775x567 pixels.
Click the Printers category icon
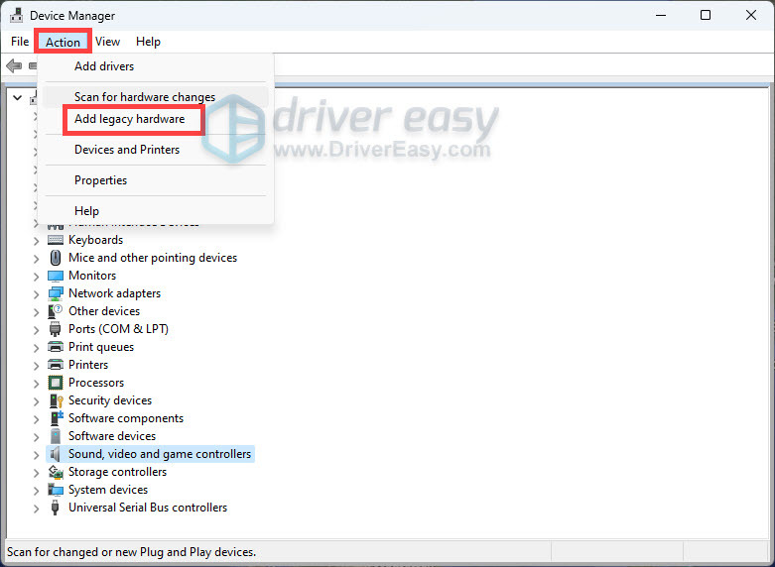(x=56, y=365)
